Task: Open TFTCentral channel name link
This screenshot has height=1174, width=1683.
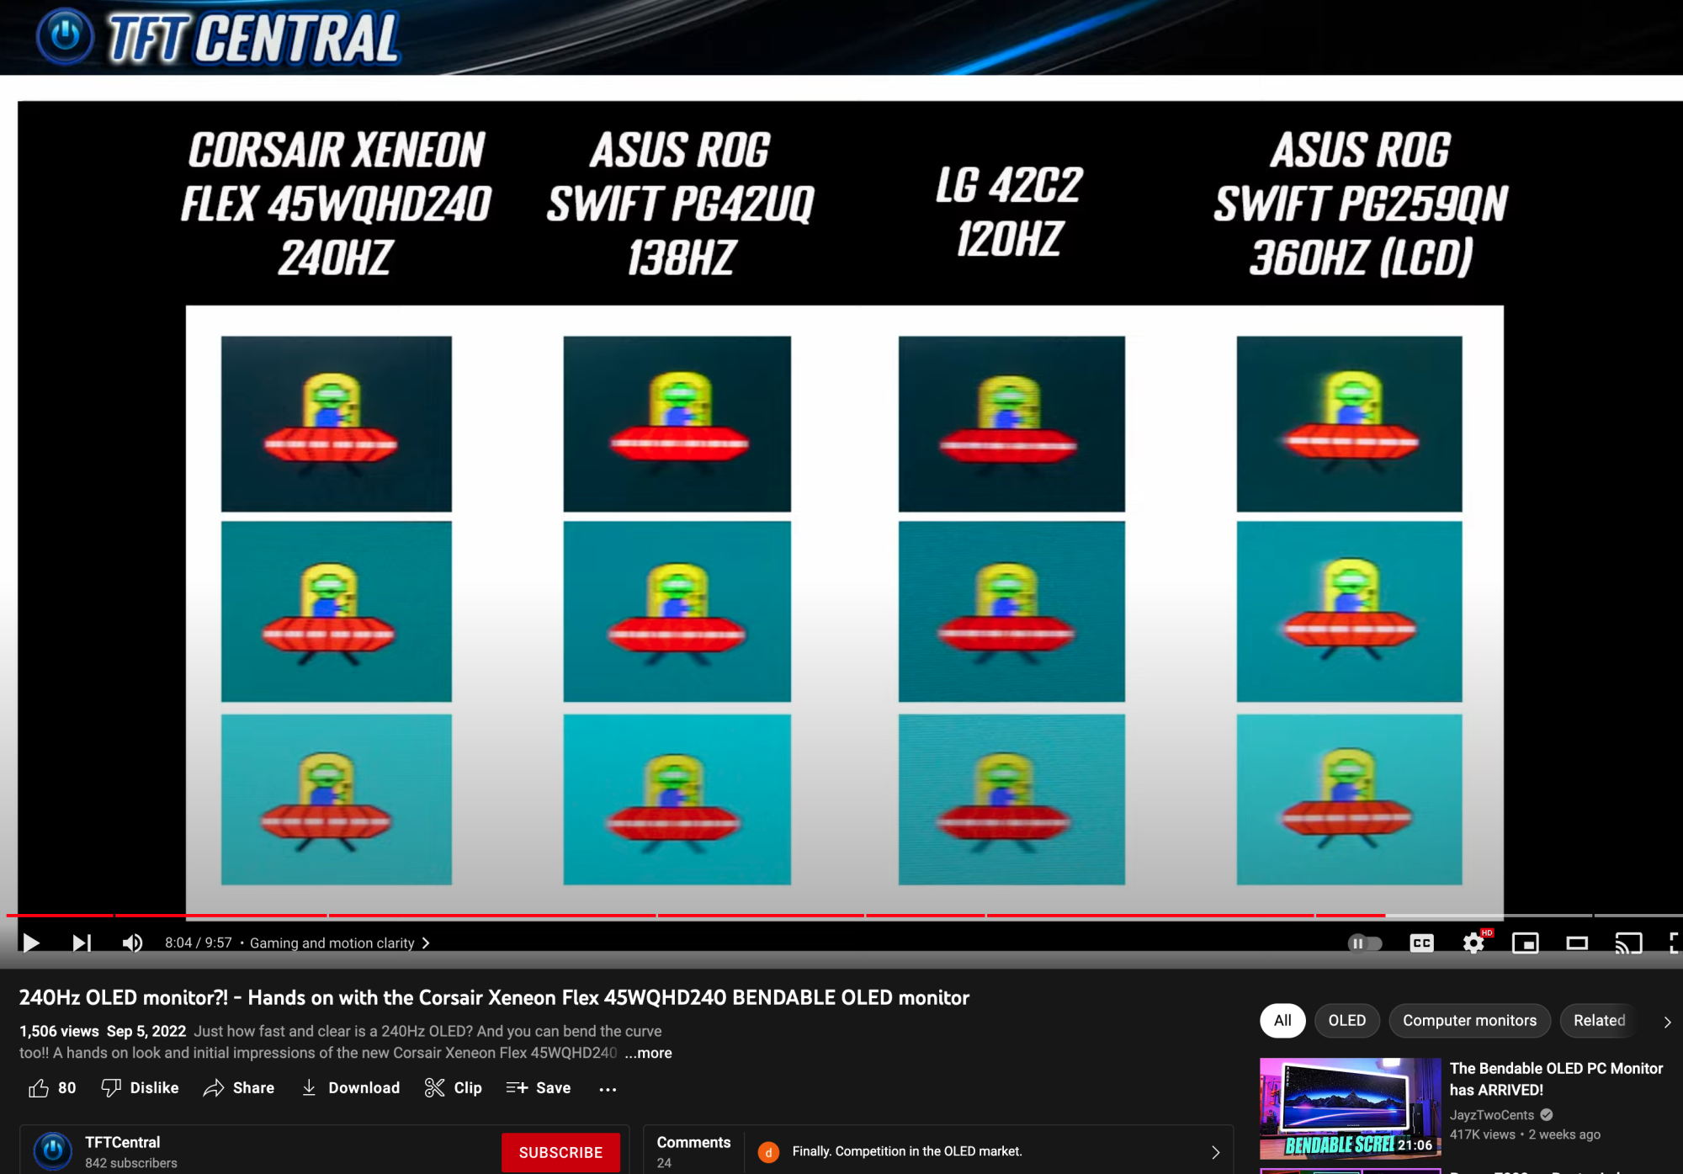Action: click(x=122, y=1142)
